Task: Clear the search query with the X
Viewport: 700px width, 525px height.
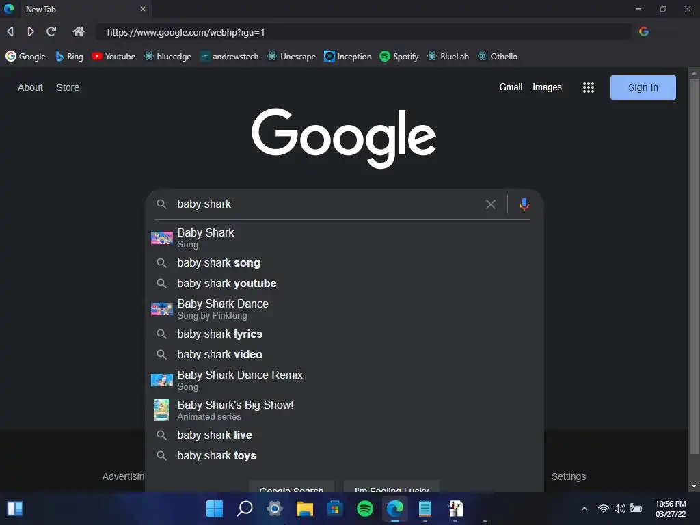Action: [491, 204]
